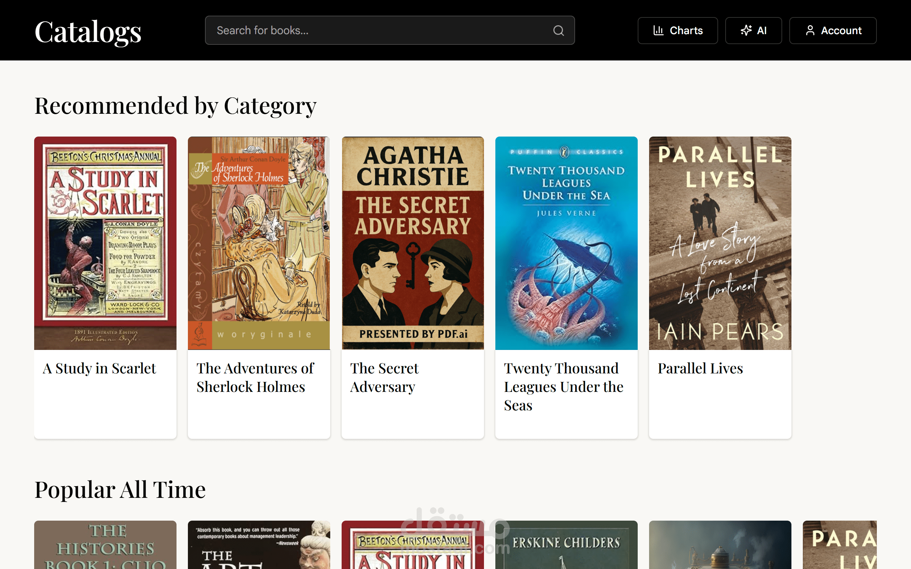Select the 'Parallel Lives' title text
This screenshot has width=911, height=569.
pyautogui.click(x=700, y=368)
